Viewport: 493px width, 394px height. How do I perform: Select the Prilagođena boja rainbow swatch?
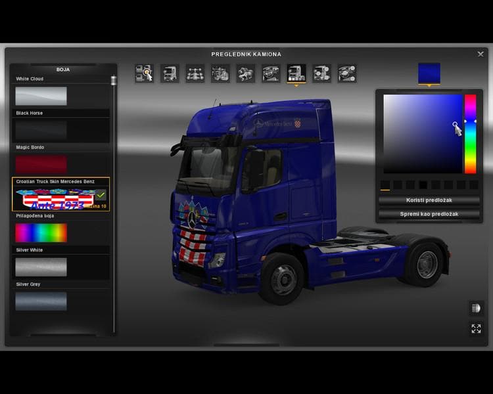tap(41, 233)
